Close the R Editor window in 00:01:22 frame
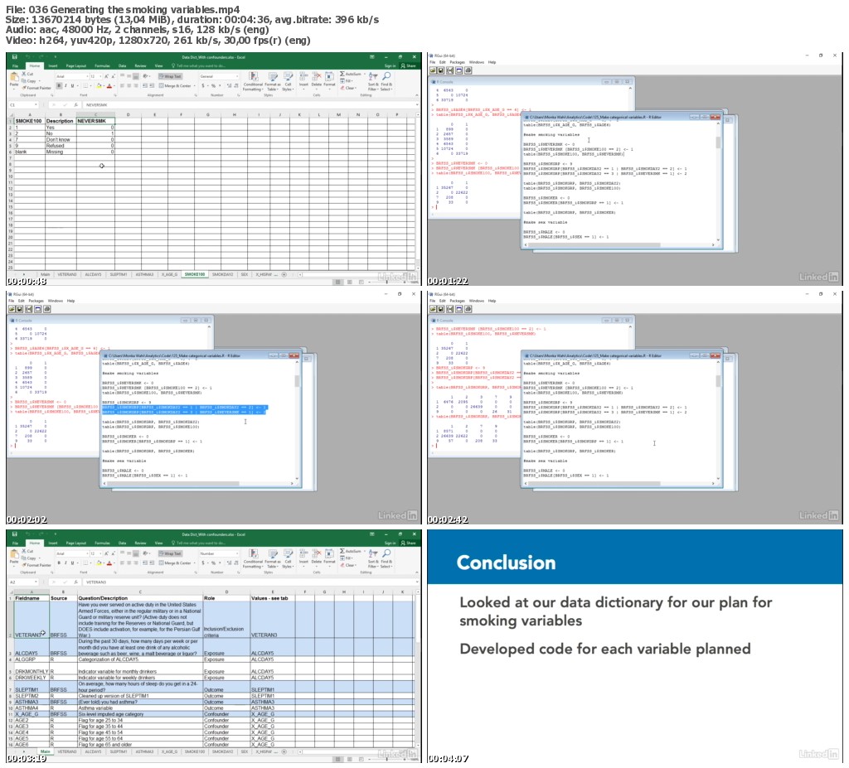This screenshot has height=768, width=849. [715, 117]
